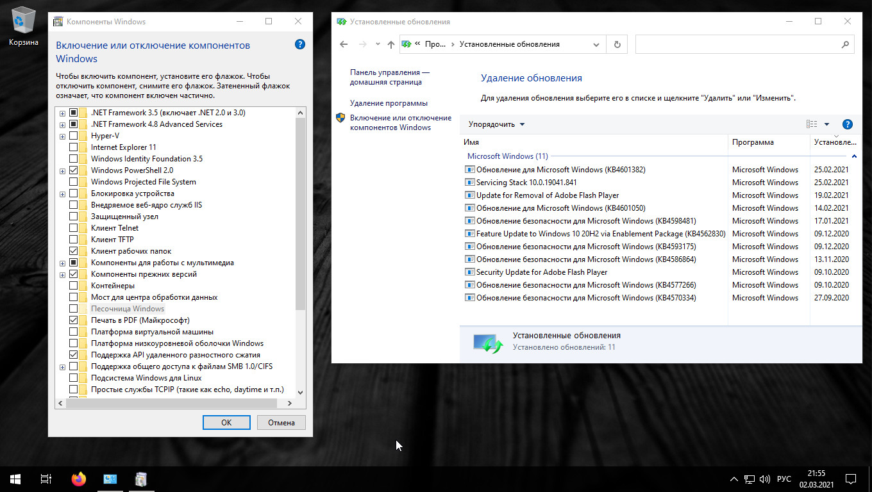The width and height of the screenshot is (872, 492).
Task: Uncheck Windows PowerShell 2.0 component
Action: pyautogui.click(x=74, y=170)
